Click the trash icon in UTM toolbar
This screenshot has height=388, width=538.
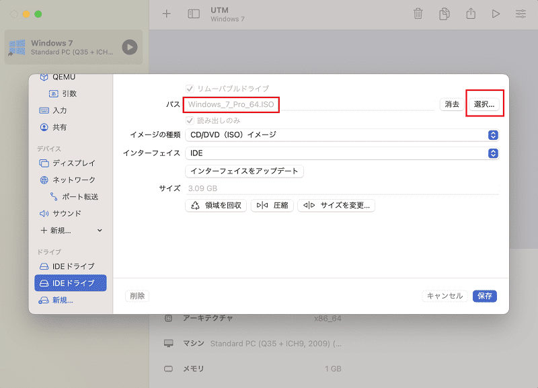point(418,14)
